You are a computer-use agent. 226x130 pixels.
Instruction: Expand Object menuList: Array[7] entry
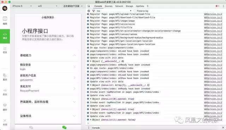point(91,85)
